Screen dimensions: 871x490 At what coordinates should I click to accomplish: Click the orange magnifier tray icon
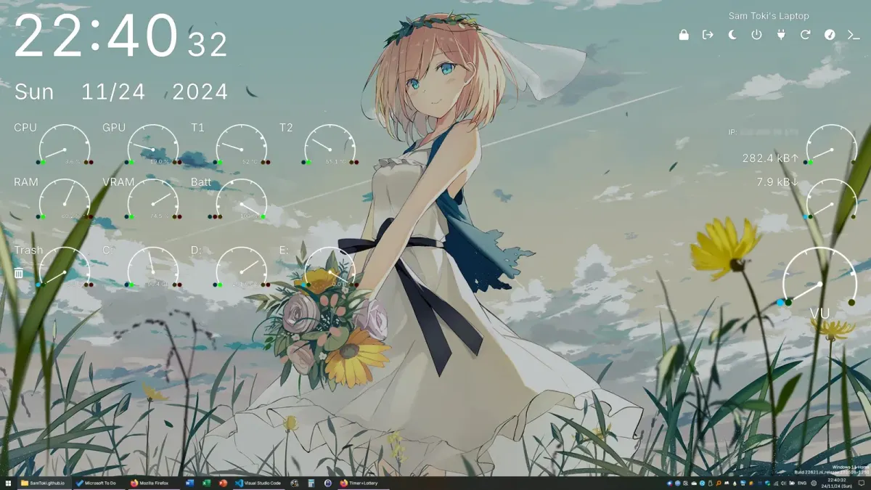(719, 483)
